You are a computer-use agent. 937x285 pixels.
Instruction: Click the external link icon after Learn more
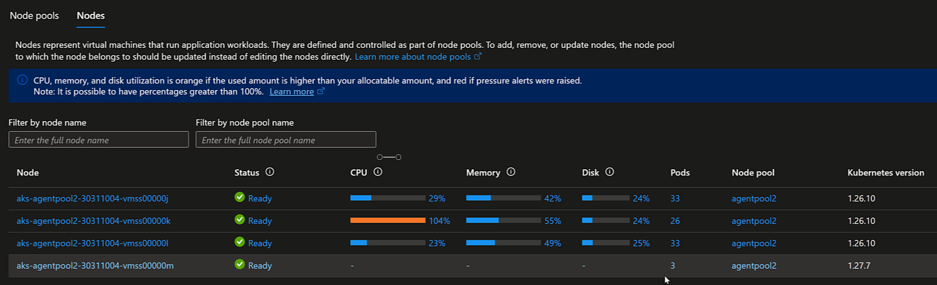(321, 91)
